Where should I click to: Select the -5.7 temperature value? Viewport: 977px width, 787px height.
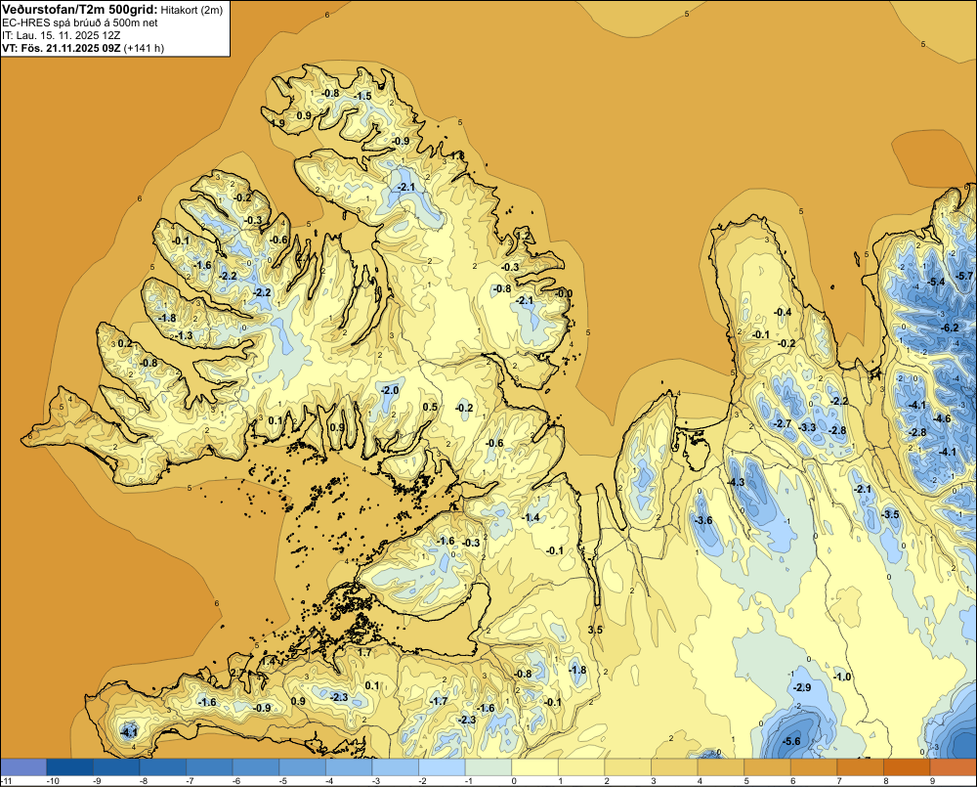(x=964, y=276)
